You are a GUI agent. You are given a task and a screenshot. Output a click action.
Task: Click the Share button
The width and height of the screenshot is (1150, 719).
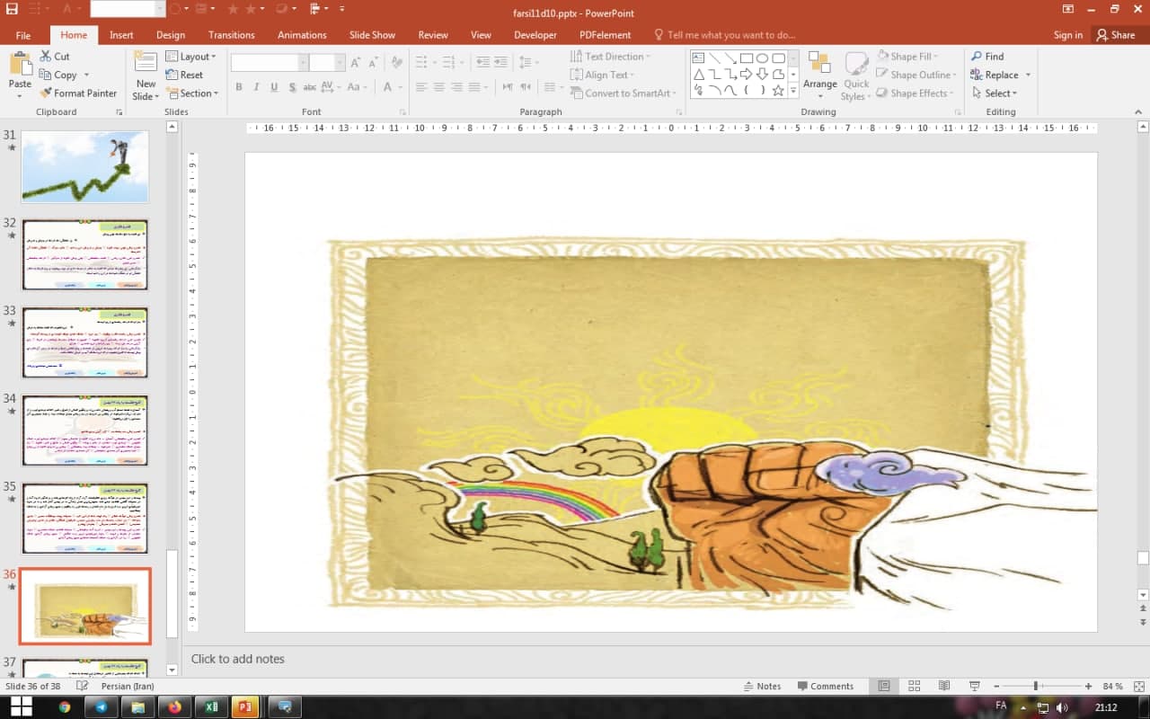pyautogui.click(x=1116, y=35)
